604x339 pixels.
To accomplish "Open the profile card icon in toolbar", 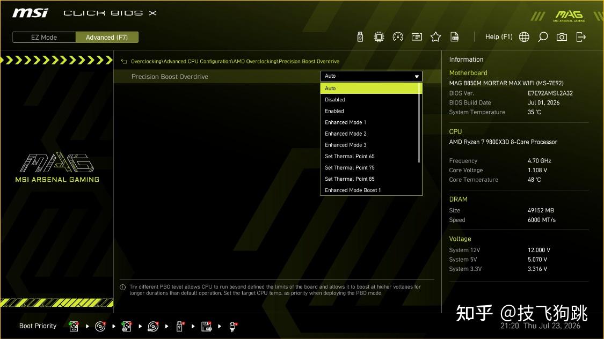I will tap(417, 37).
